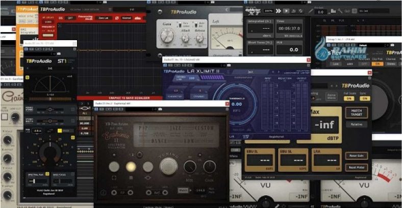Click the double-arrow fast forward icon in dpMeter toolbar
402x208 pixels.
(278, 11)
